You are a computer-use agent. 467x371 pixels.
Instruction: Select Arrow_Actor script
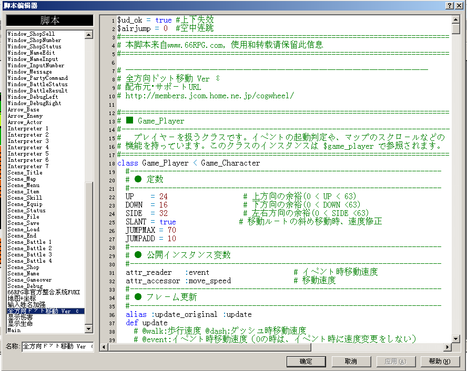pos(25,122)
